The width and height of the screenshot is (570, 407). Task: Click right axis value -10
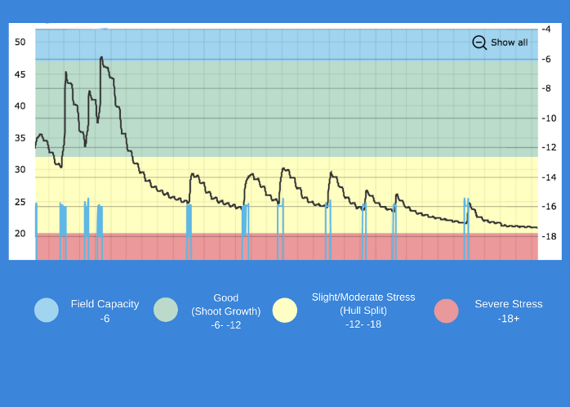(x=549, y=119)
